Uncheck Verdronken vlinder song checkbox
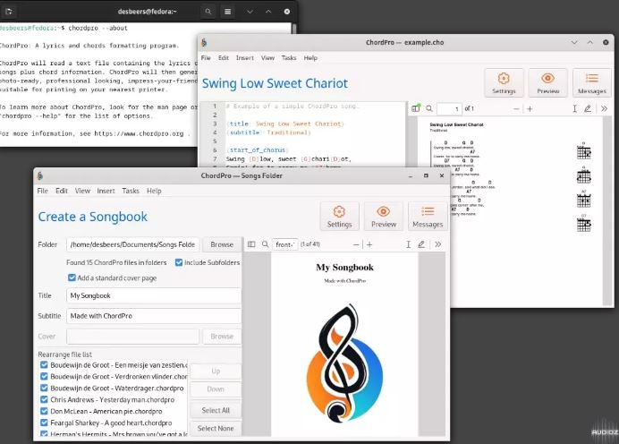The height and width of the screenshot is (444, 619). [x=44, y=377]
